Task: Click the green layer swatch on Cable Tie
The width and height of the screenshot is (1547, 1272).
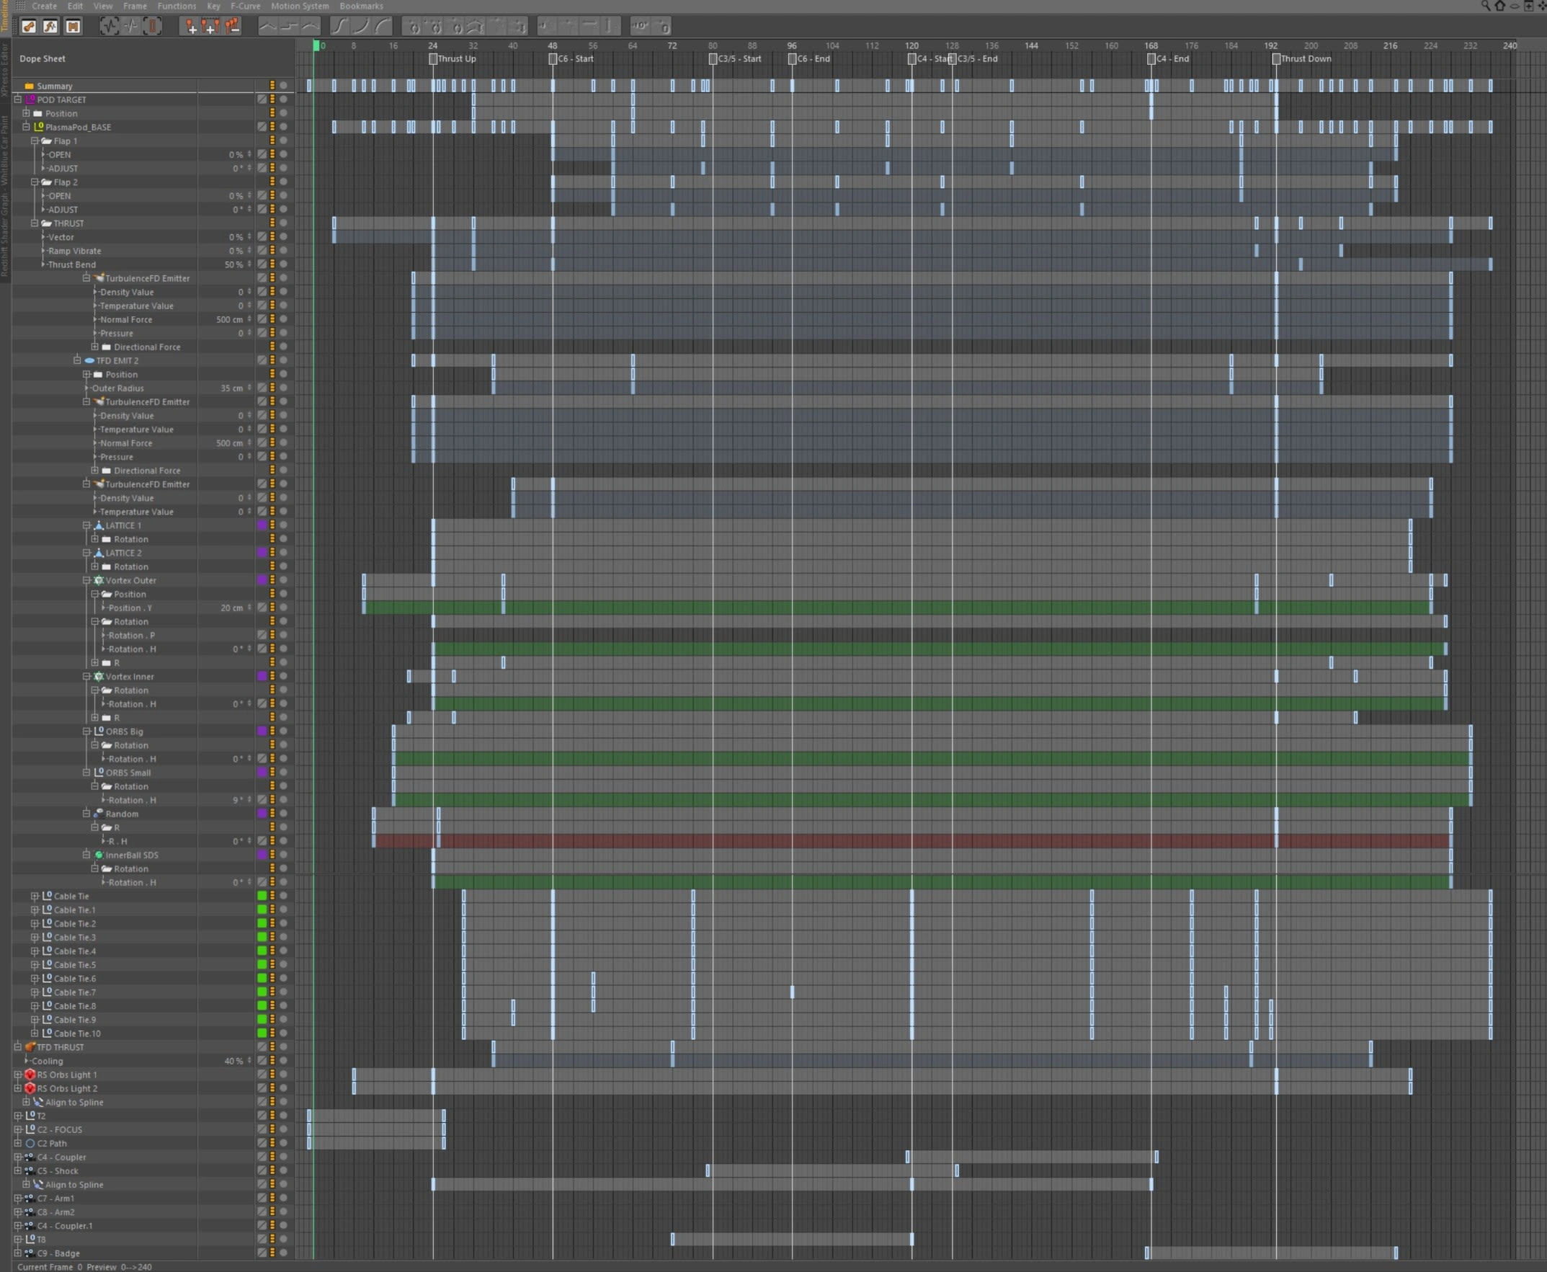Action: 262,896
